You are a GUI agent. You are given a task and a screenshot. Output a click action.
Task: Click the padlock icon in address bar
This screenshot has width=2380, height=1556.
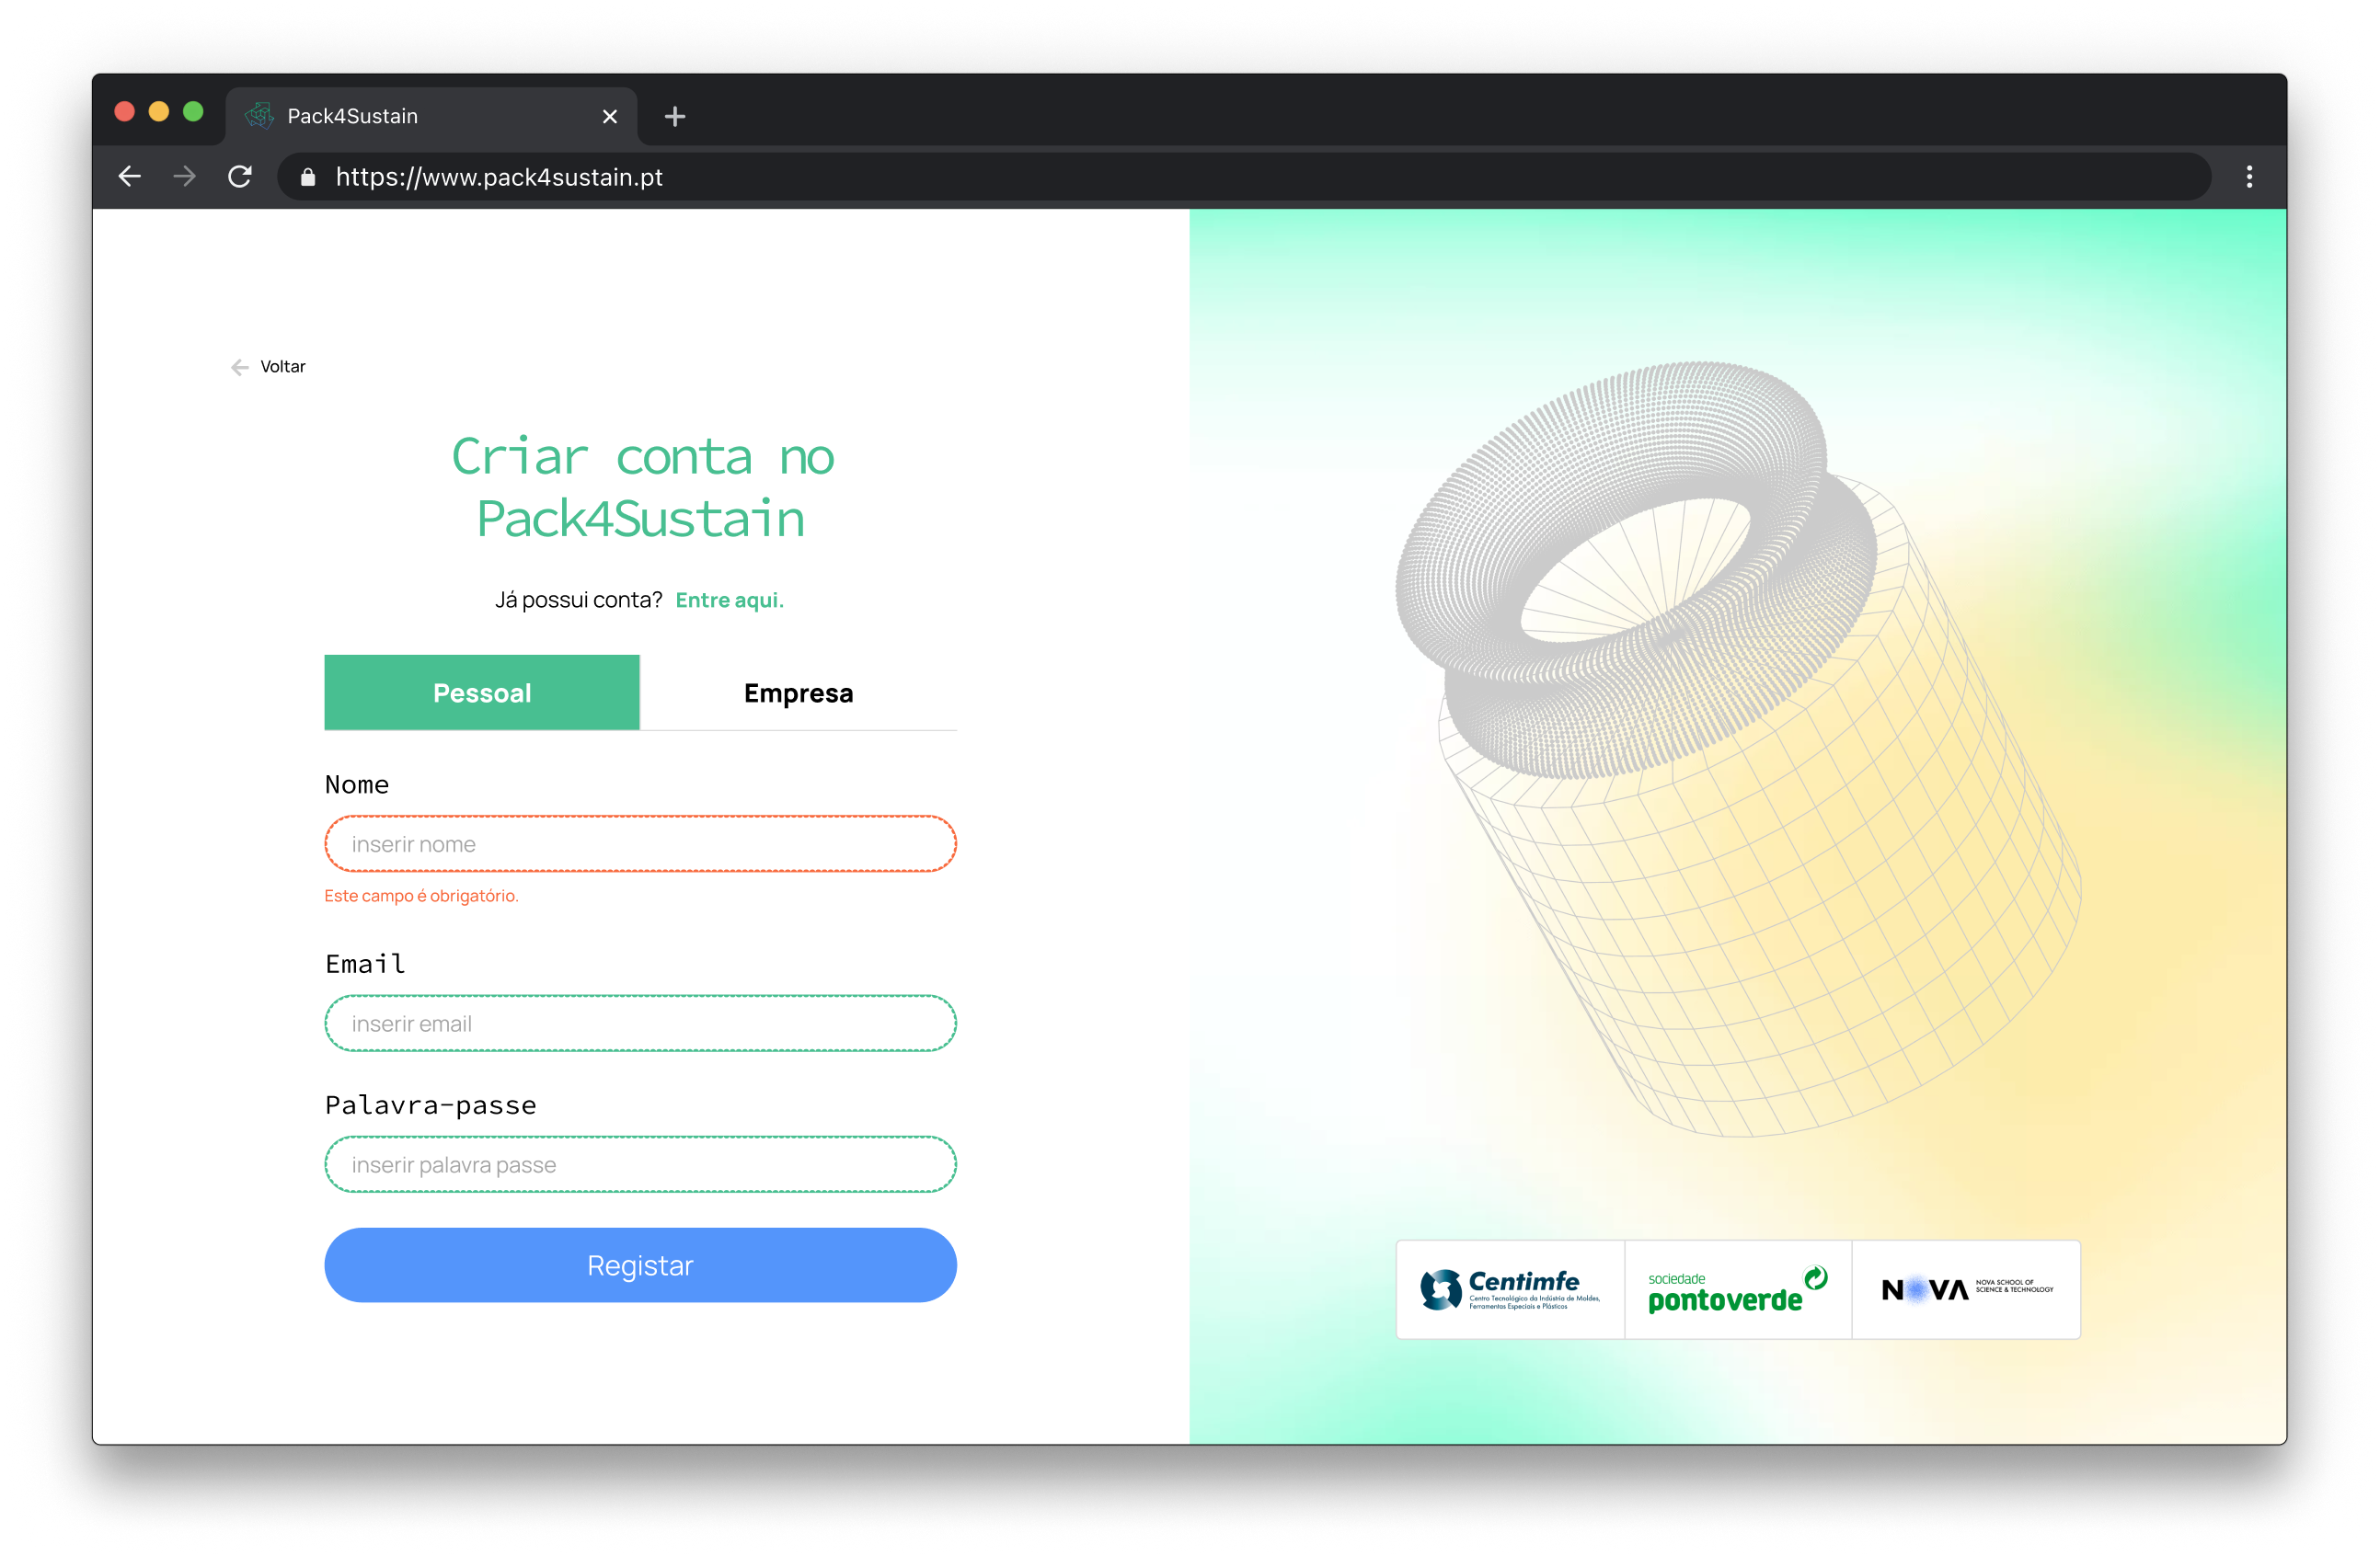point(308,177)
